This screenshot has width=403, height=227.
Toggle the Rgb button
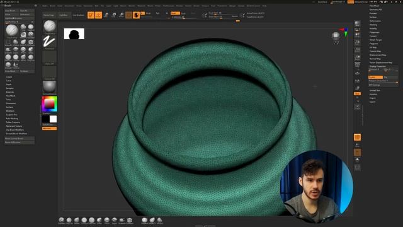157,13
